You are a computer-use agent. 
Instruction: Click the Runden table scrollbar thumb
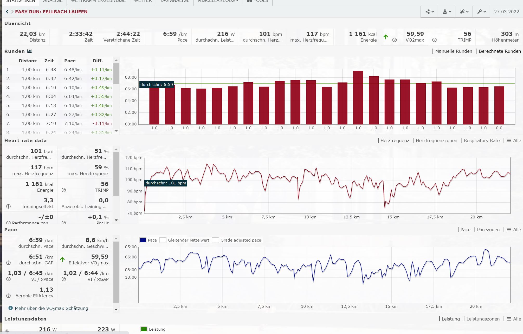116,73
